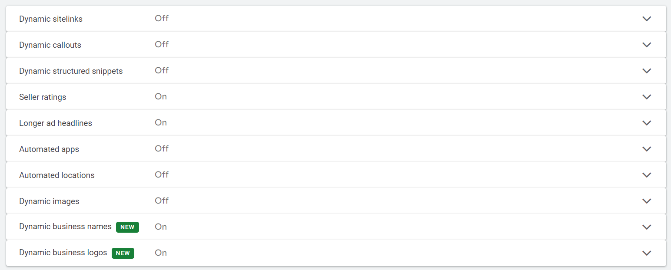Screen dimensions: 671x270
Task: Expand the Dynamic callouts section
Action: (x=647, y=45)
